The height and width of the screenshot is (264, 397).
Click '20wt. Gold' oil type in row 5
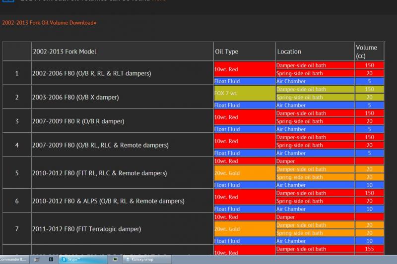click(x=245, y=173)
